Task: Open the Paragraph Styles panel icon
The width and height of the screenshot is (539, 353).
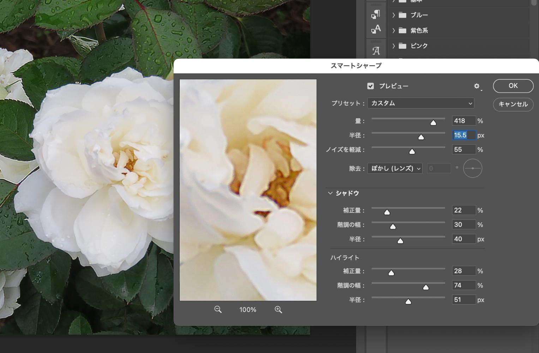Action: 376,14
